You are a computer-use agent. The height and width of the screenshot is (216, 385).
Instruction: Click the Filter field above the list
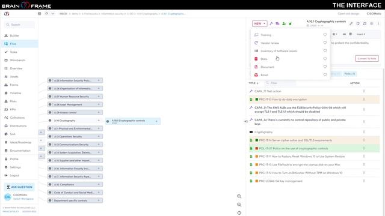pos(280,83)
